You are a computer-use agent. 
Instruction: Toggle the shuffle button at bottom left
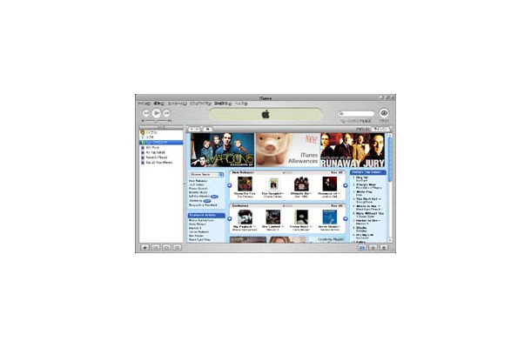(156, 248)
